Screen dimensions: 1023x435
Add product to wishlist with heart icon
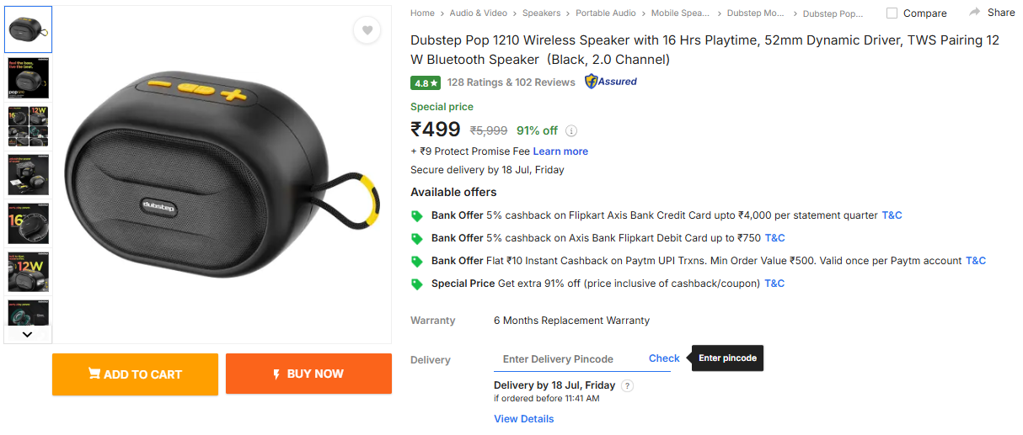(367, 30)
